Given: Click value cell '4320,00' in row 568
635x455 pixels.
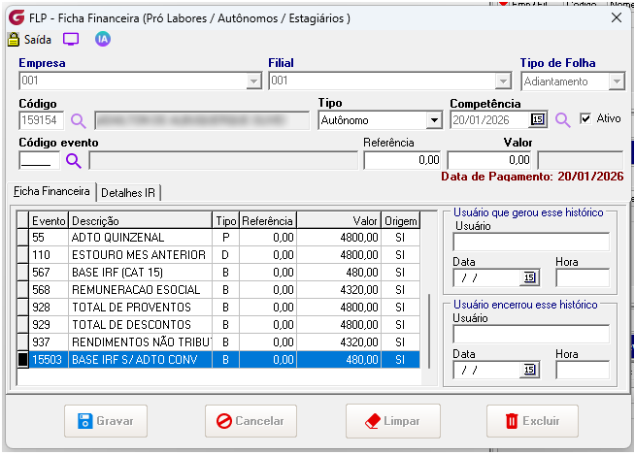Looking at the screenshot, I should click(x=339, y=290).
